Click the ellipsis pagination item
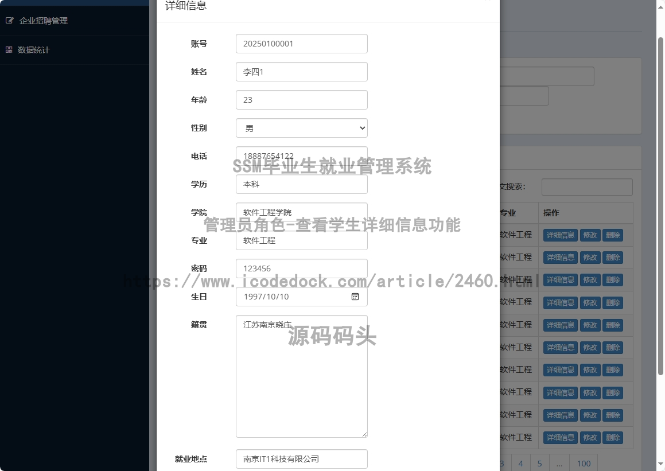 559,464
